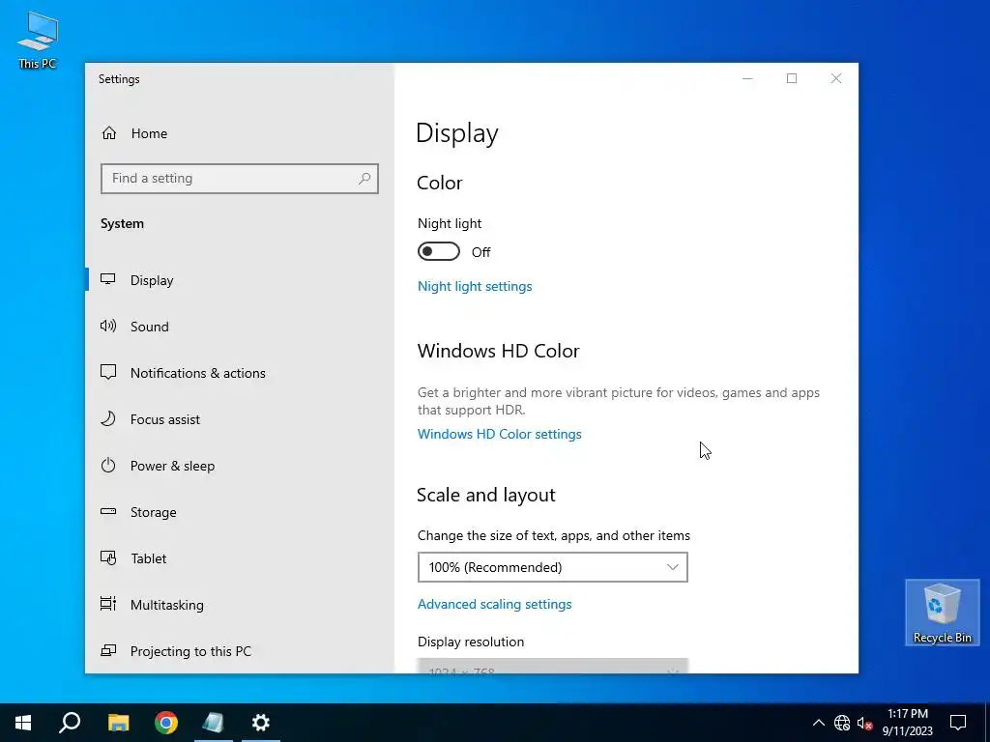Open the 100% (Recommended) scale dropdown
This screenshot has width=990, height=742.
click(552, 567)
